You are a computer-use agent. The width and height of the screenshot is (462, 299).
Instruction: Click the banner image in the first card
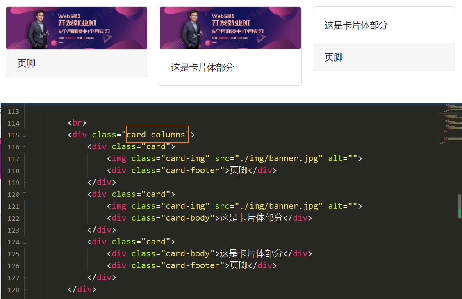point(77,28)
